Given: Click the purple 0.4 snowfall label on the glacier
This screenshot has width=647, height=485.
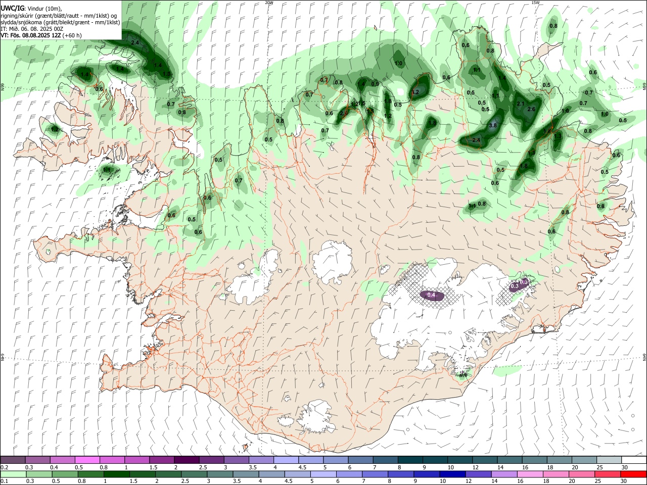Looking at the screenshot, I should tap(431, 295).
